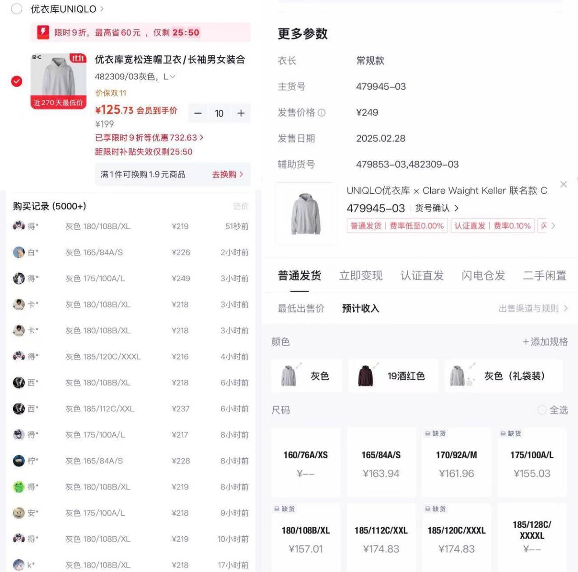Decrease quantity with the minus button
Image resolution: width=578 pixels, height=572 pixels.
tap(198, 113)
